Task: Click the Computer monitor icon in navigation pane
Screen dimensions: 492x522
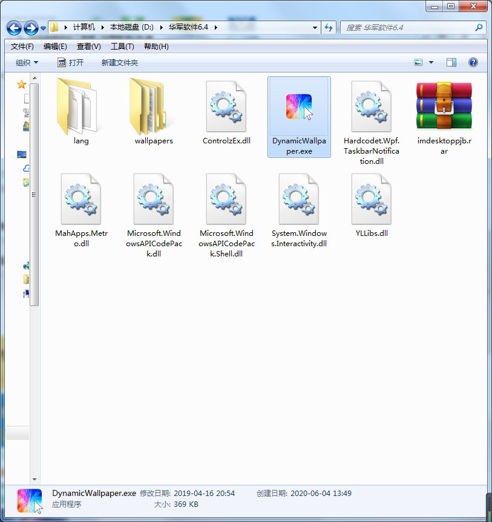Action: pos(22,154)
